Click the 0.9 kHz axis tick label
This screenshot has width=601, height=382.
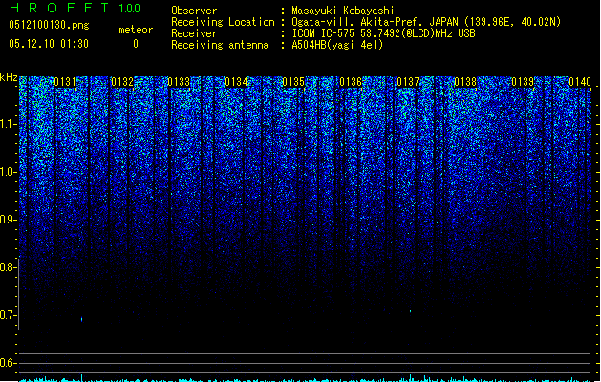click(9, 220)
